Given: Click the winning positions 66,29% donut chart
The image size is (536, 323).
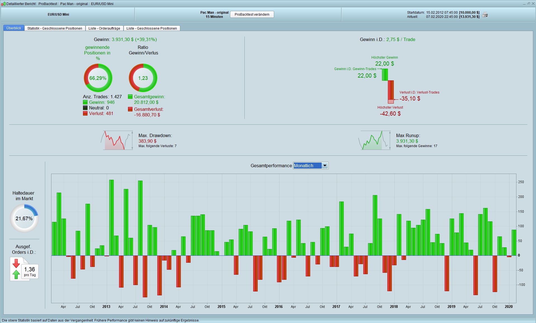Looking at the screenshot, I should 98,78.
